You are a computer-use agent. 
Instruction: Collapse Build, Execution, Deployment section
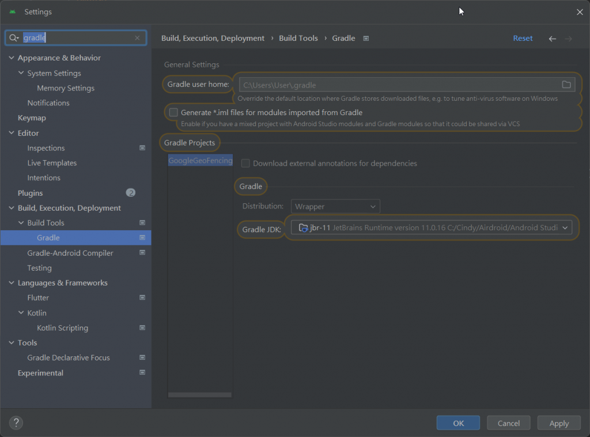coord(12,208)
